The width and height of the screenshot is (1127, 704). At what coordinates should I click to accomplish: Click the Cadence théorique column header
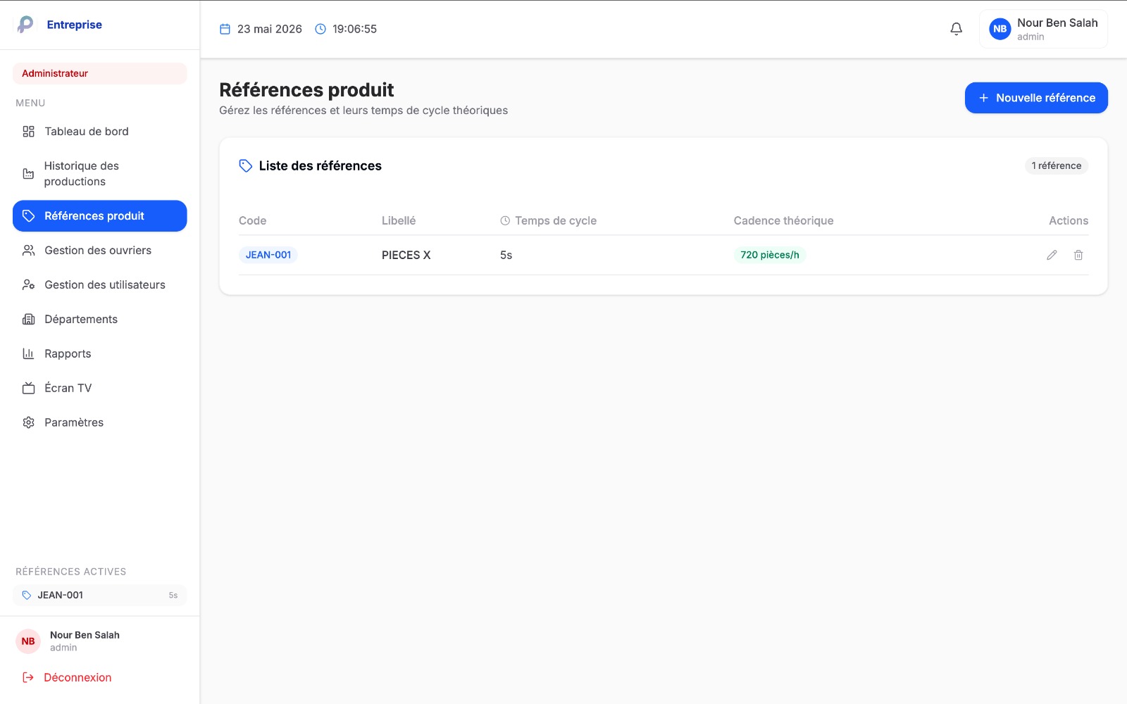(x=784, y=221)
